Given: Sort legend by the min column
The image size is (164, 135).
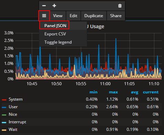Looking at the screenshot, I should 93,92.
